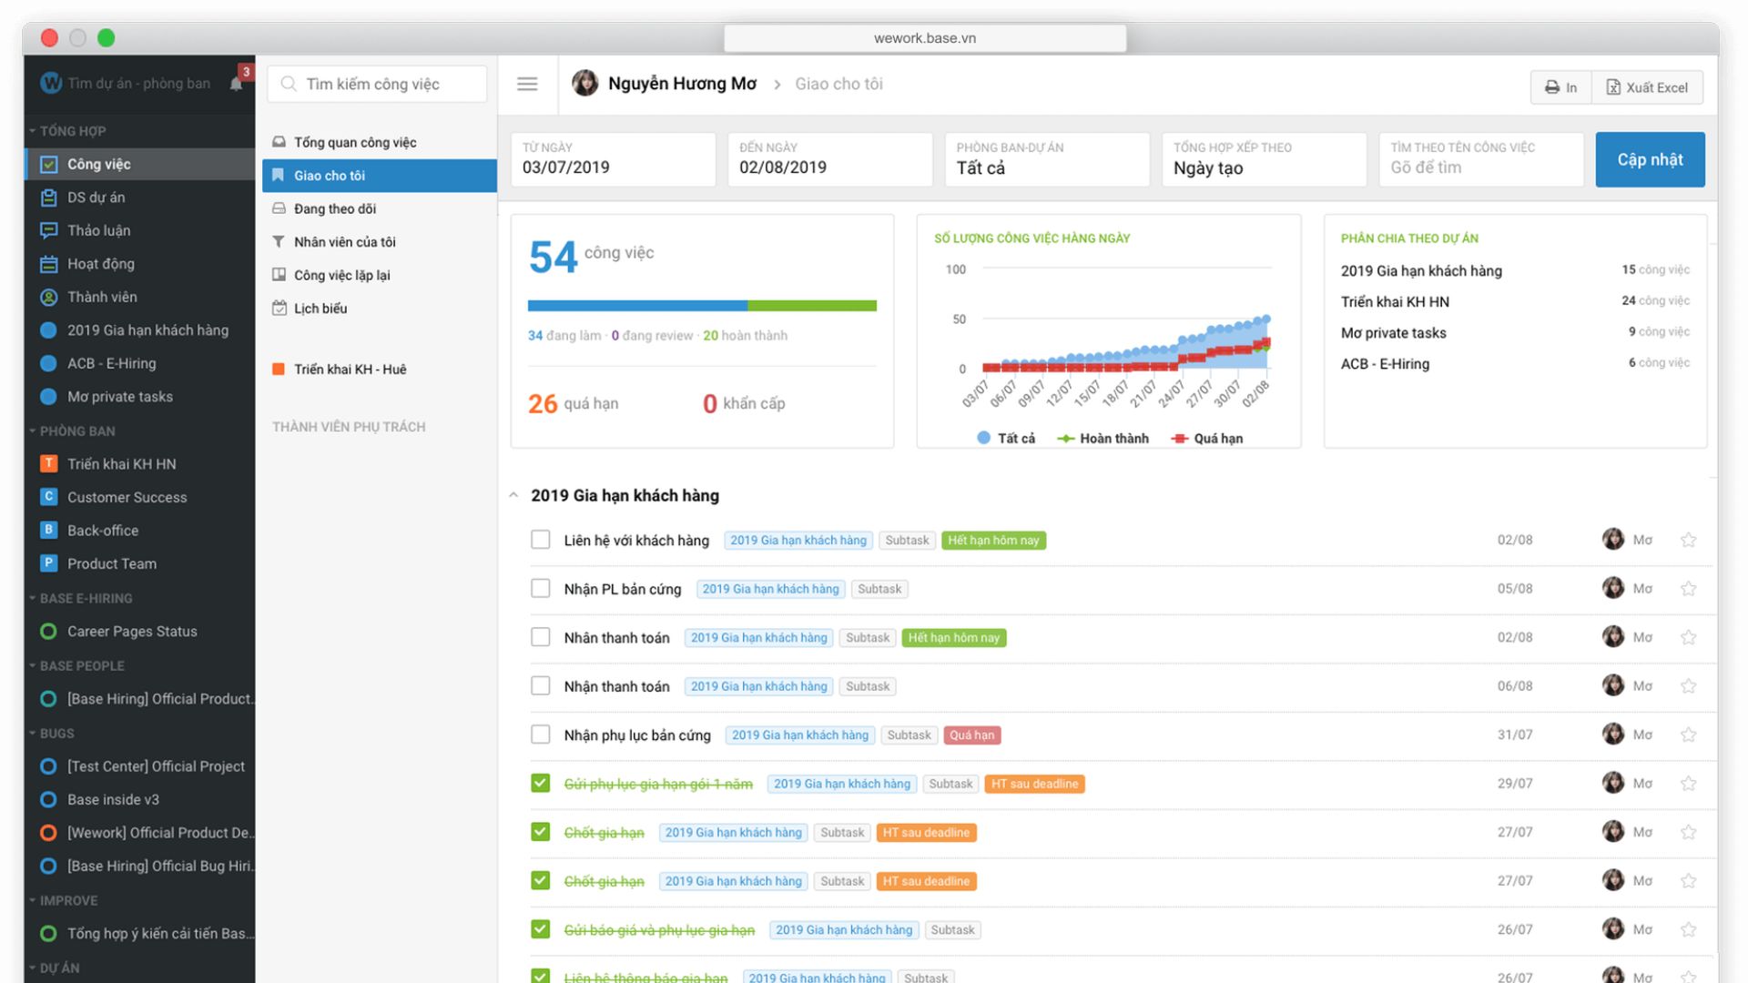Collapse the BASE PEOPLE section
Viewport: 1748px width, 983px height.
pos(33,665)
